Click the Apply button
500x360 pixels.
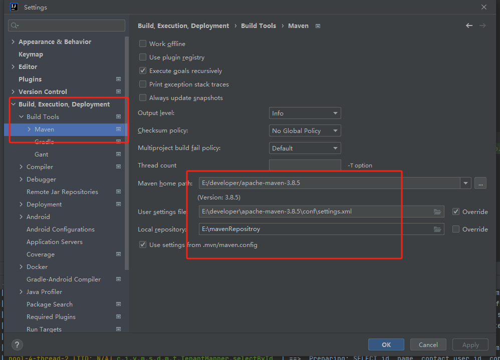(x=470, y=344)
